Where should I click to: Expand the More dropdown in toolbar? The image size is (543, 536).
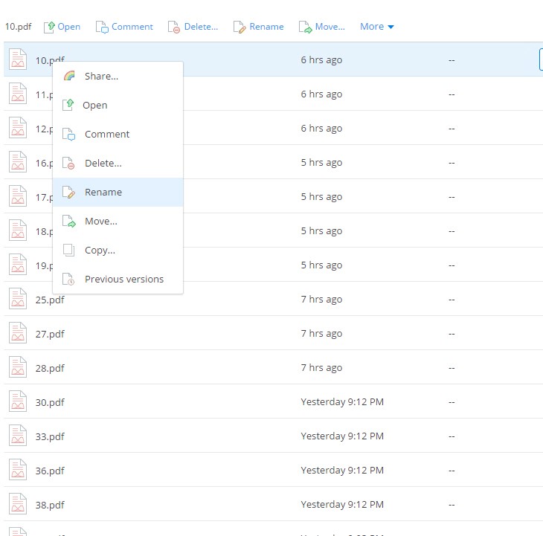tap(376, 27)
